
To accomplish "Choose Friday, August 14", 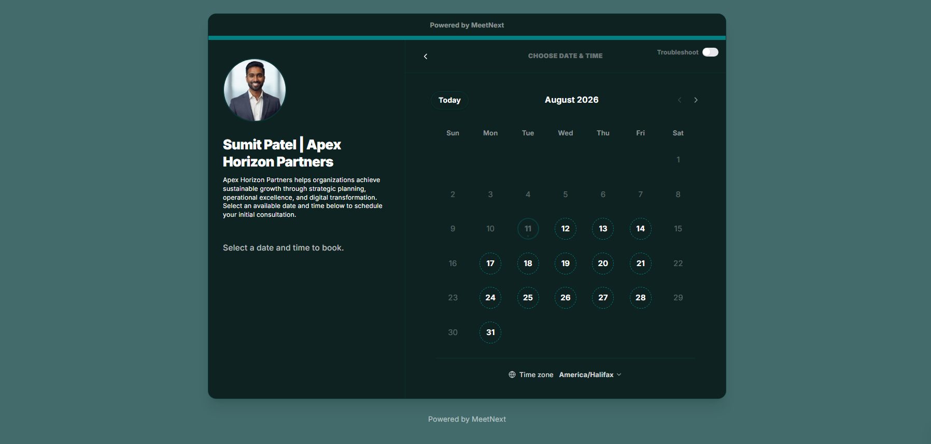I will 641,229.
